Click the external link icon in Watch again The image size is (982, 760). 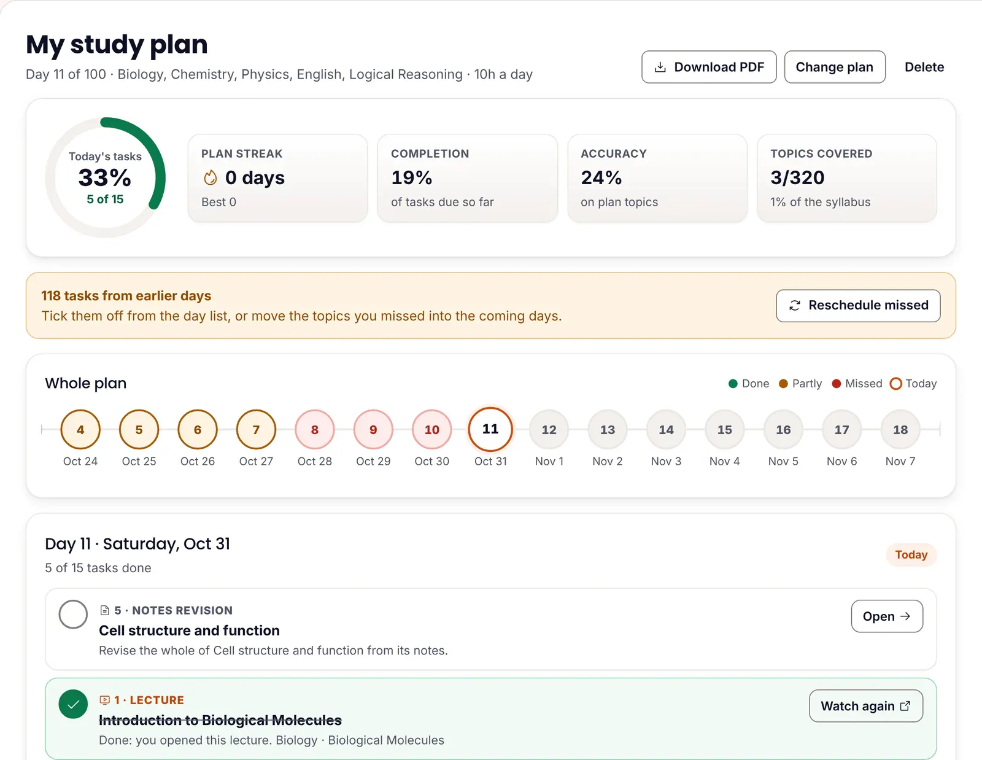pyautogui.click(x=905, y=706)
